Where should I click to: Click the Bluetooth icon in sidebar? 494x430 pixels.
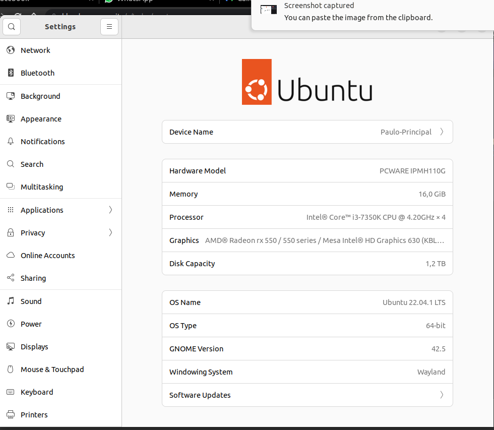coord(11,73)
